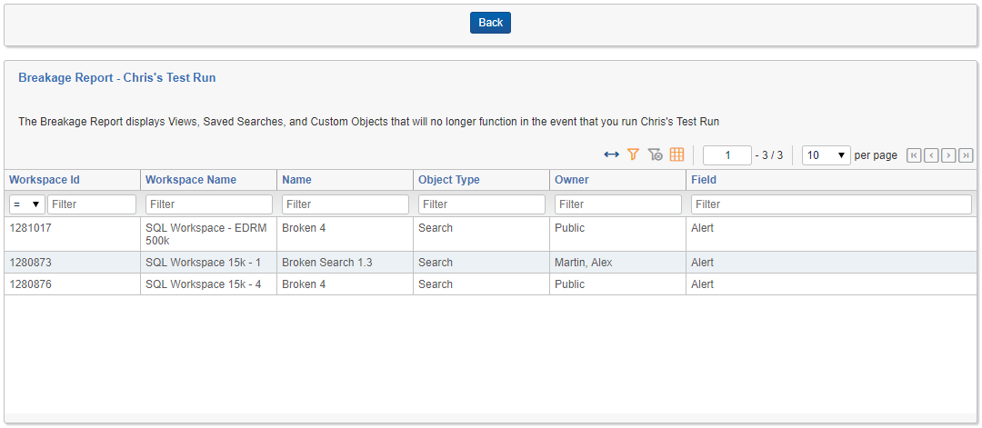Click Alert field in the 1280873 row
This screenshot has height=428, width=982.
coord(832,263)
